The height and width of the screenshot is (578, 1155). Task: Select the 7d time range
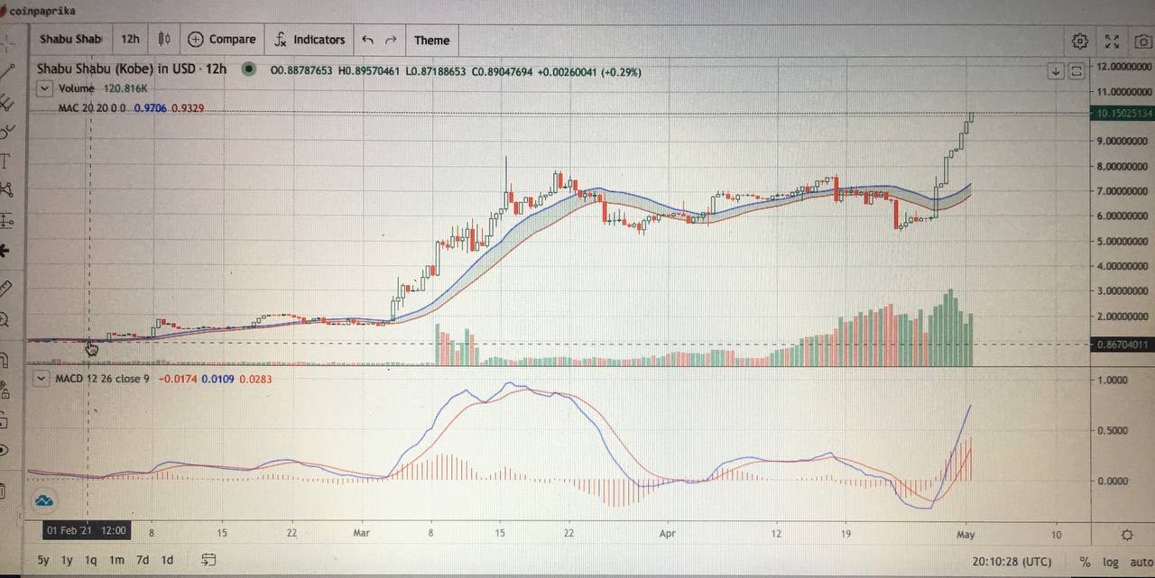(143, 560)
